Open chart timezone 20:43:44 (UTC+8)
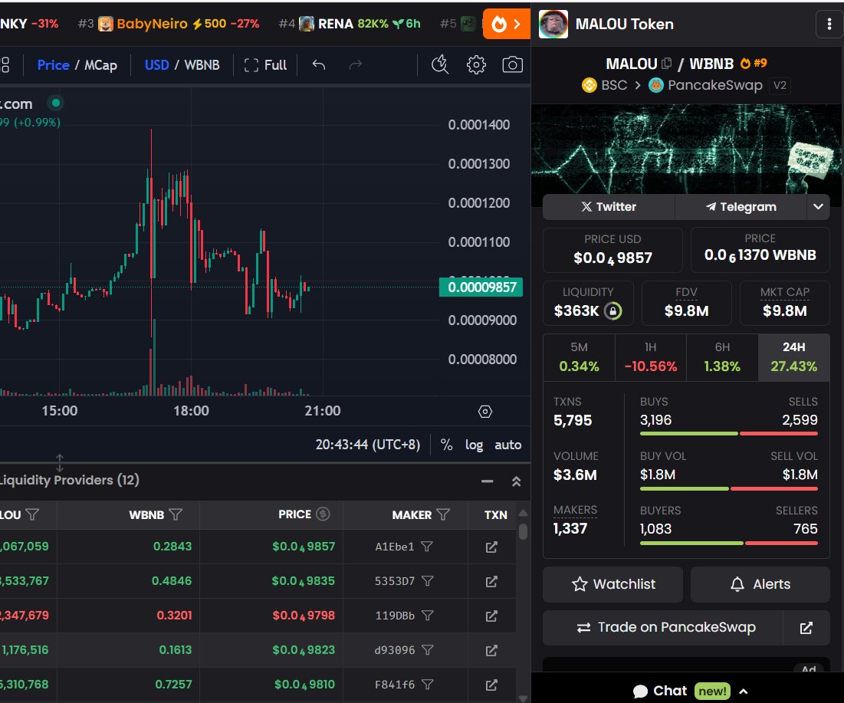The image size is (844, 703). click(x=368, y=445)
